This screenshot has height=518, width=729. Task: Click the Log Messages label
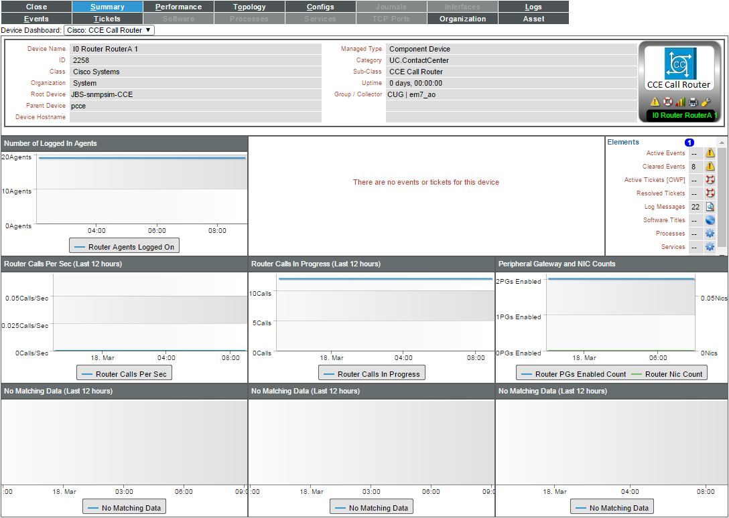pyautogui.click(x=665, y=207)
